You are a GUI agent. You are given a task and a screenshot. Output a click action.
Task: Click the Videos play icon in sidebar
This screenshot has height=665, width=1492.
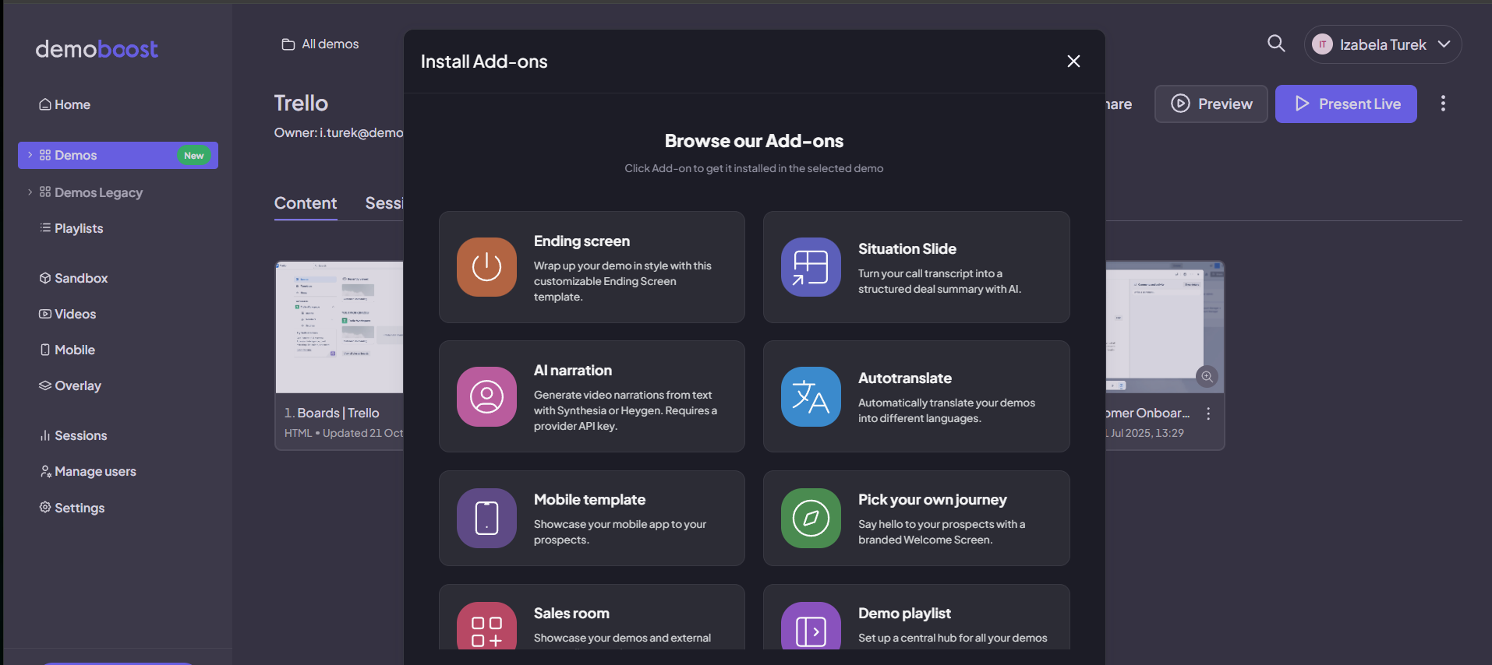click(45, 314)
